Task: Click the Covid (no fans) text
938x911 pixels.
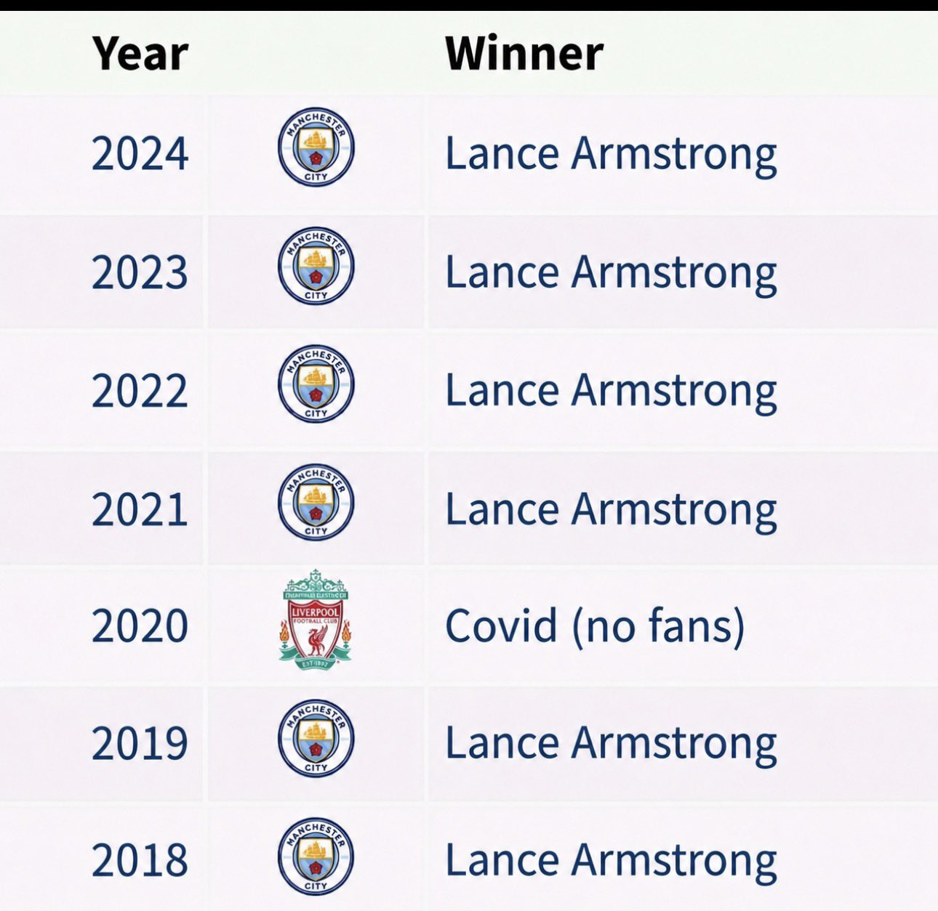Action: 595,626
